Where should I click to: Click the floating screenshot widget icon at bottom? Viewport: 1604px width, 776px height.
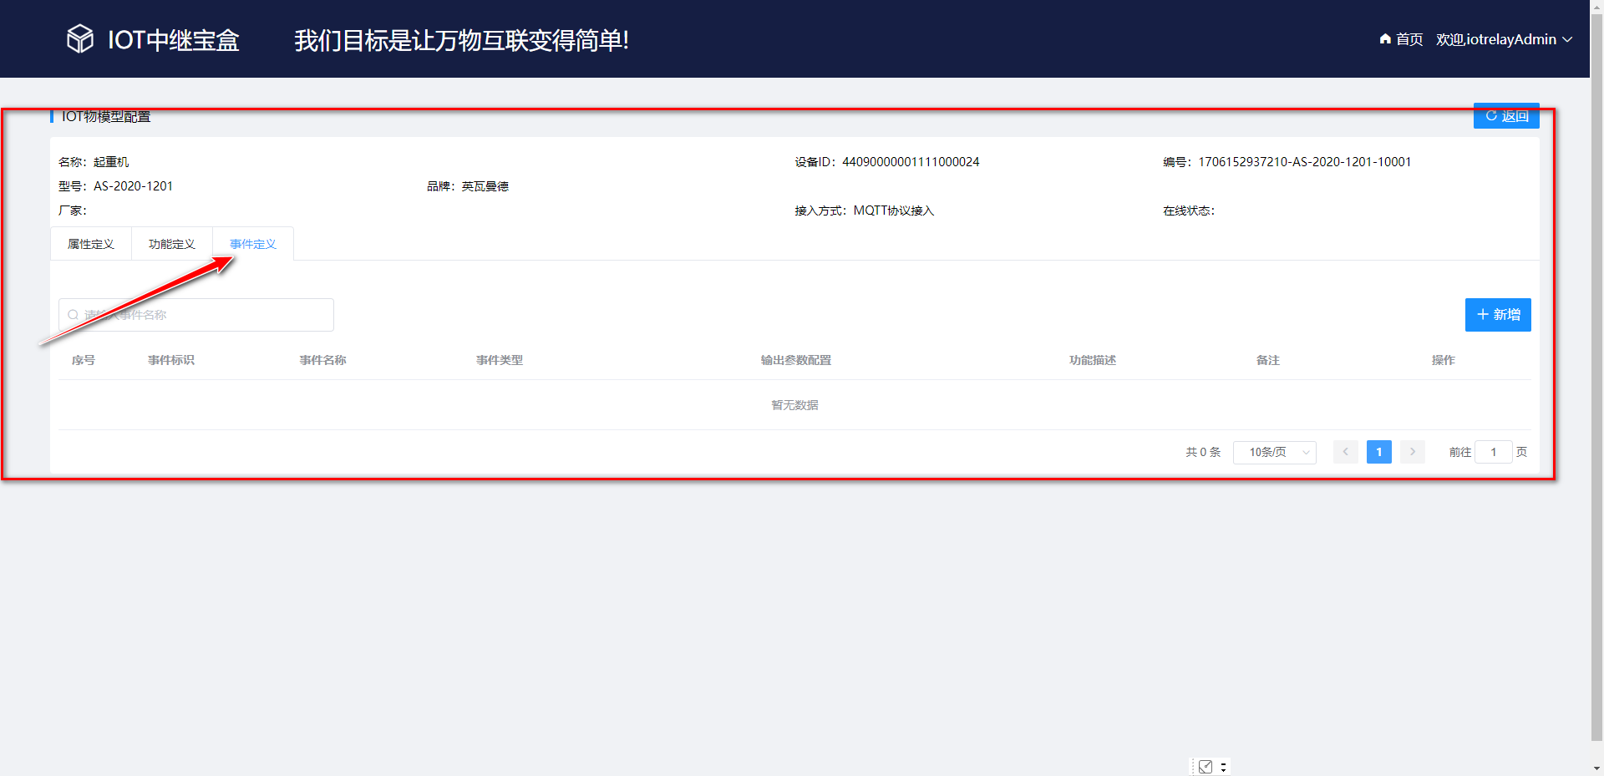coord(1206,766)
